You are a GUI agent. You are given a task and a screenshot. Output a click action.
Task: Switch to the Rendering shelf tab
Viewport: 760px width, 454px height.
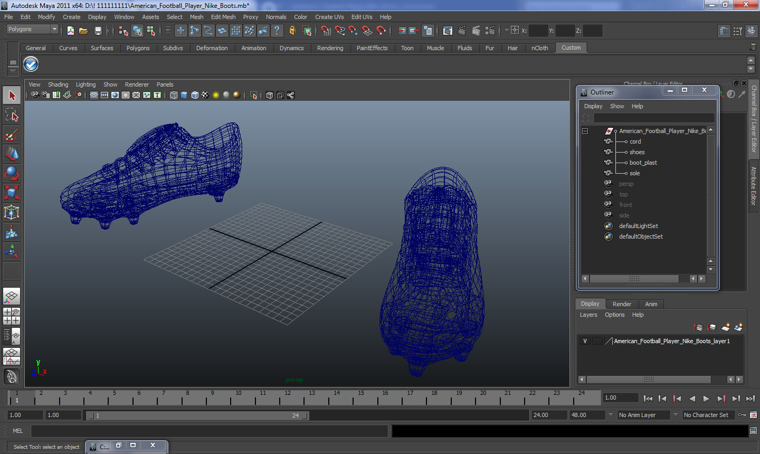point(330,48)
